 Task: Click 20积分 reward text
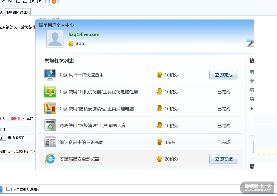click(172, 159)
